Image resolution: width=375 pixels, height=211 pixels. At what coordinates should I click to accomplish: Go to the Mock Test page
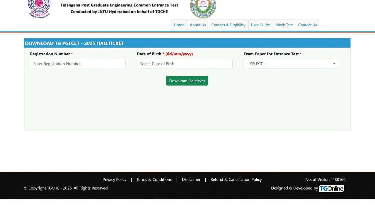(284, 25)
